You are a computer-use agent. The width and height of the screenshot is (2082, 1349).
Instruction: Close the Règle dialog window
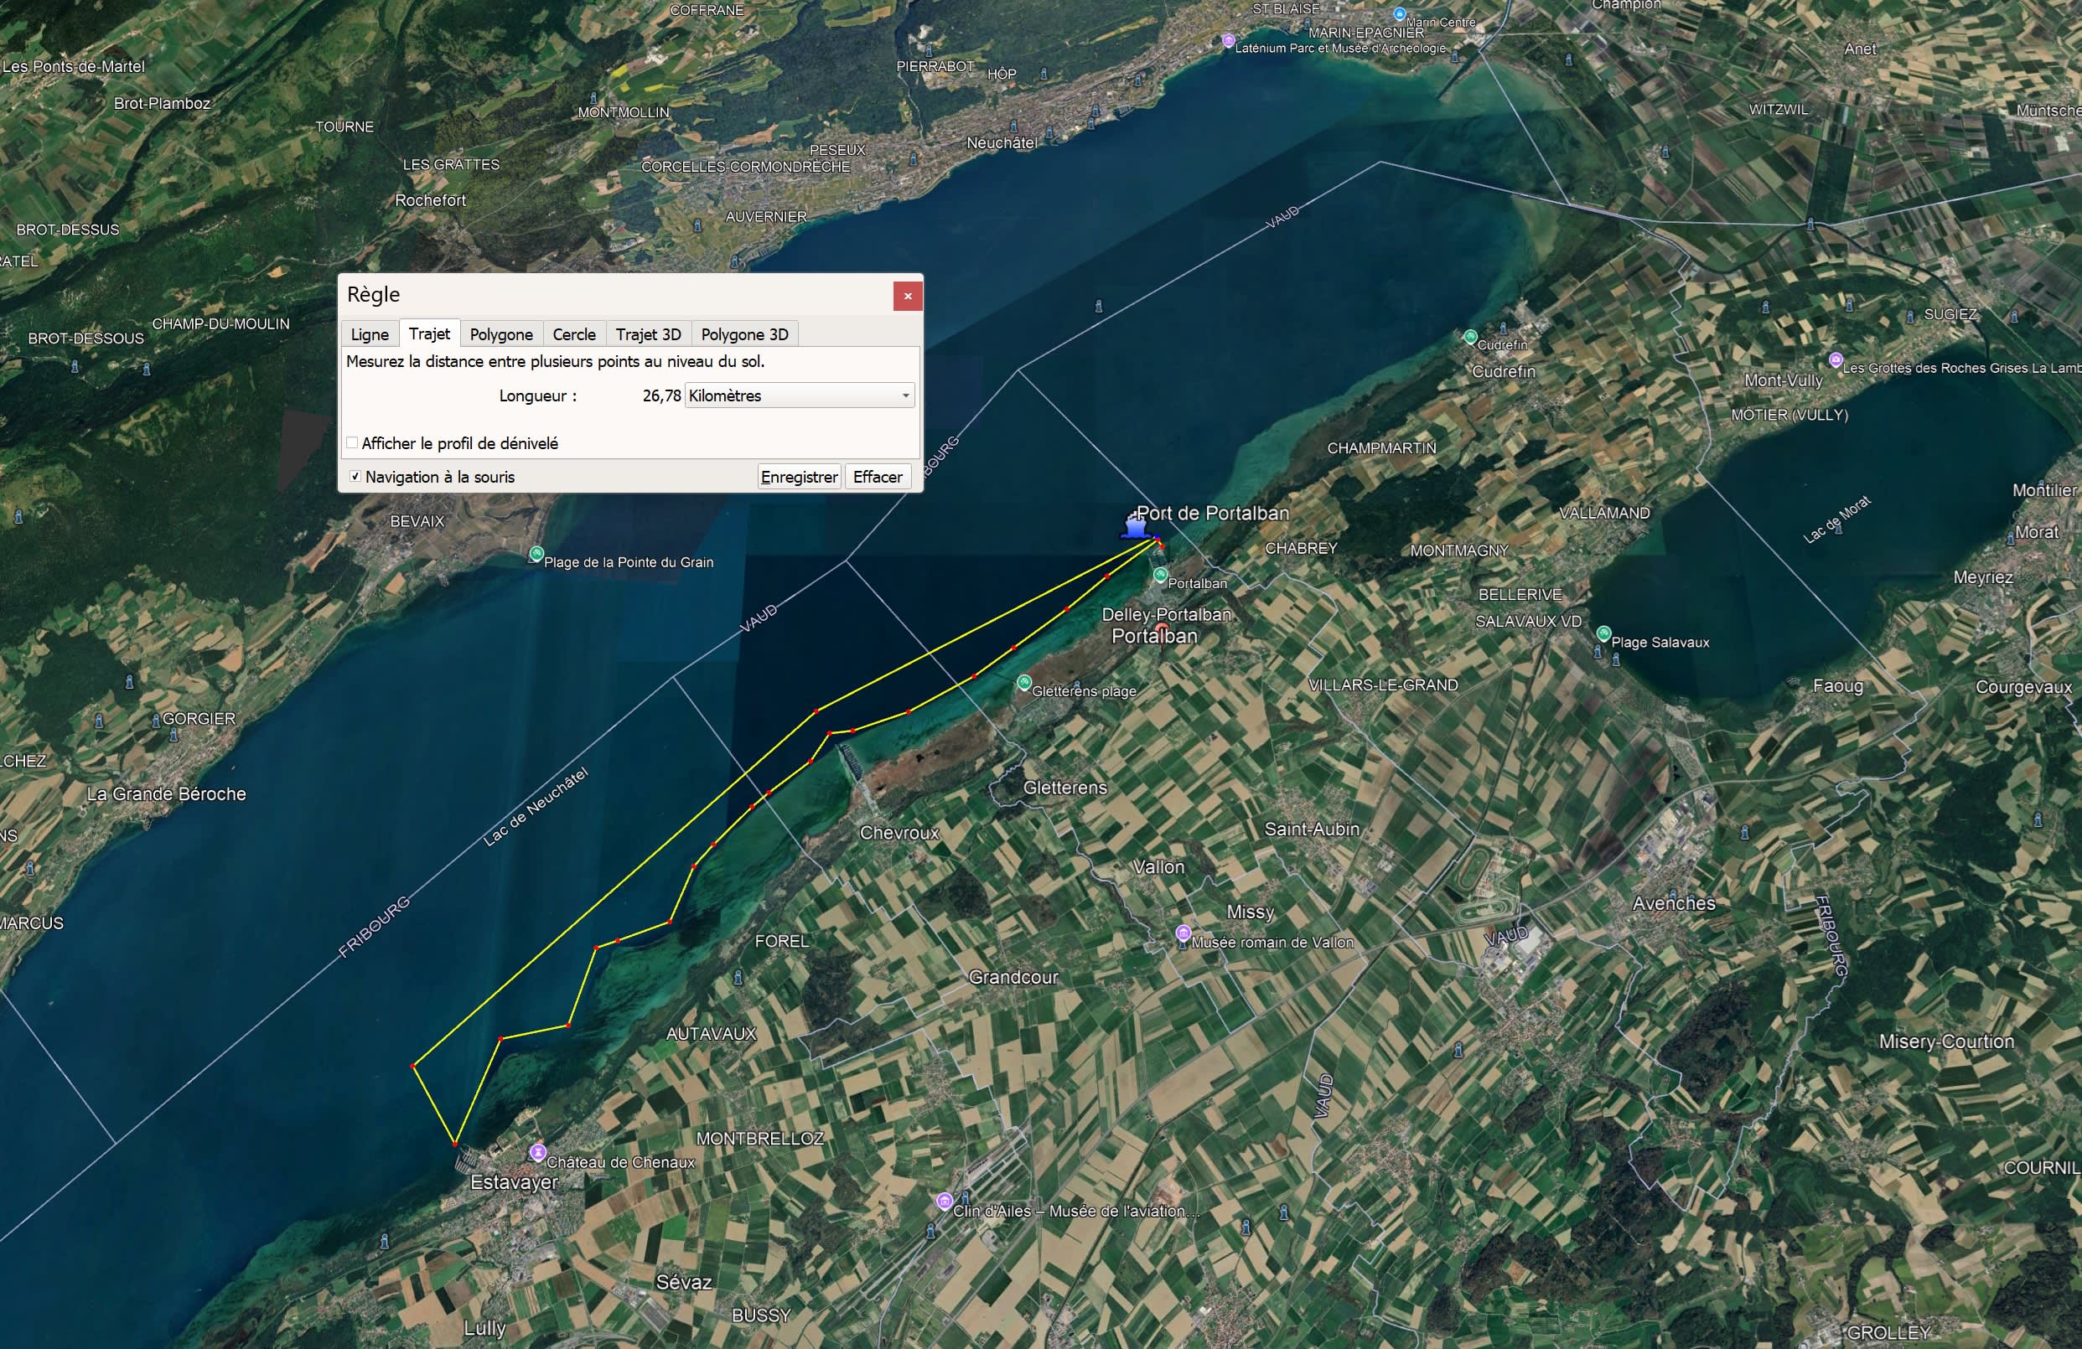(x=907, y=297)
